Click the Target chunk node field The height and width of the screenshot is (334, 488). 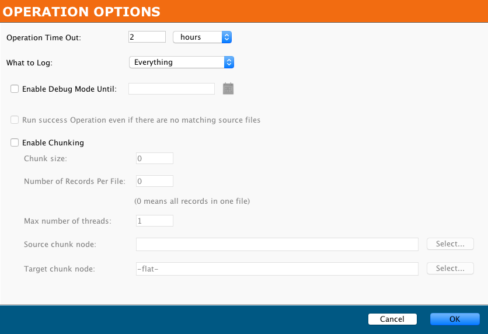pyautogui.click(x=277, y=269)
